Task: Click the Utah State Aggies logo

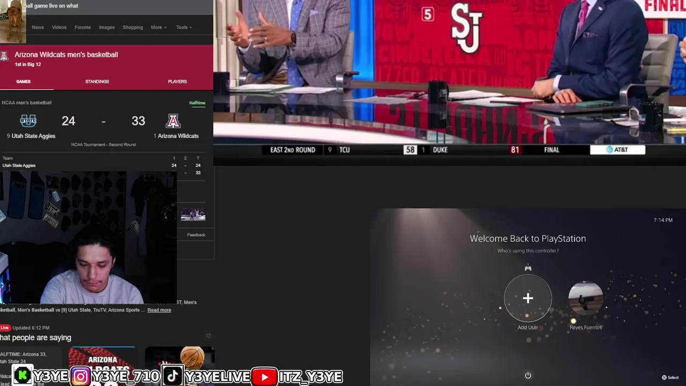Action: [28, 121]
